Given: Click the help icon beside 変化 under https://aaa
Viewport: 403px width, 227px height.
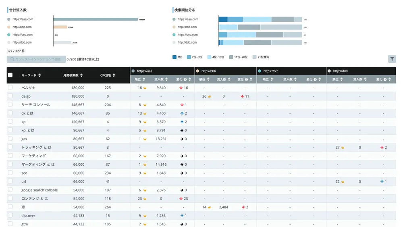Looking at the screenshot, I should pyautogui.click(x=185, y=79).
